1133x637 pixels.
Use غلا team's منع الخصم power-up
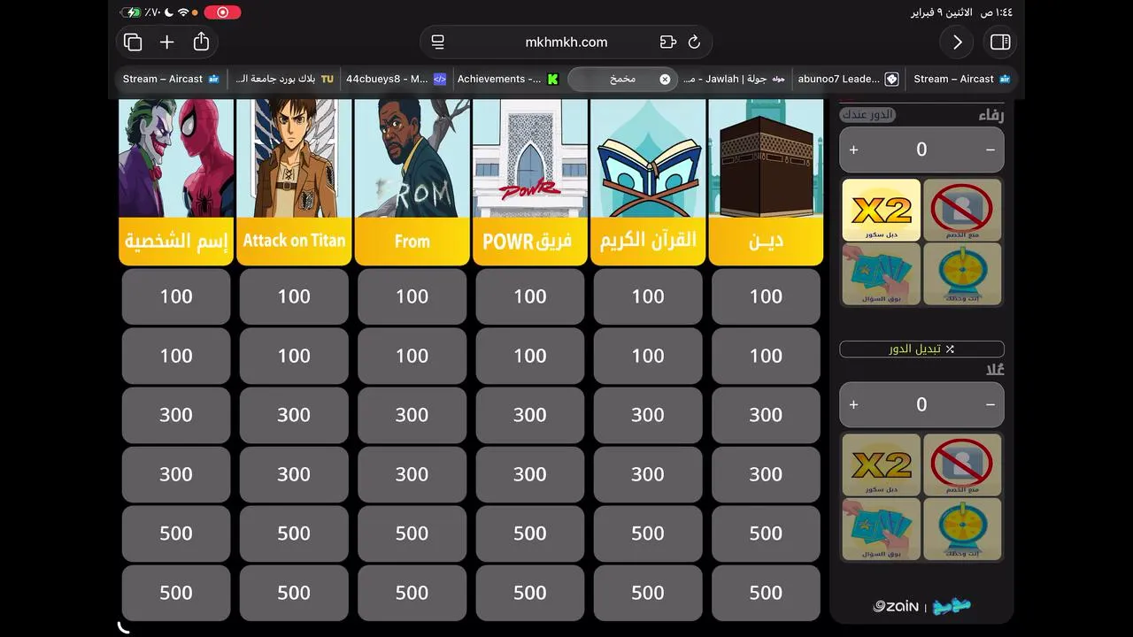point(962,464)
